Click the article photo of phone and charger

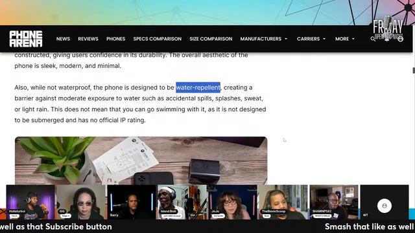(141, 161)
